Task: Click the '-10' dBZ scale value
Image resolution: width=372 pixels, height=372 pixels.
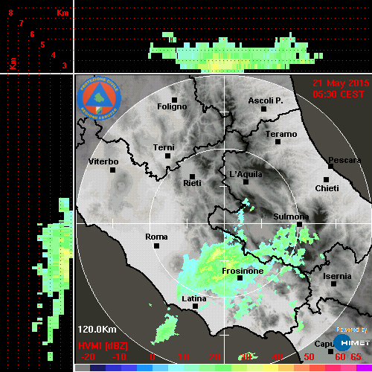Action: pos(119,357)
